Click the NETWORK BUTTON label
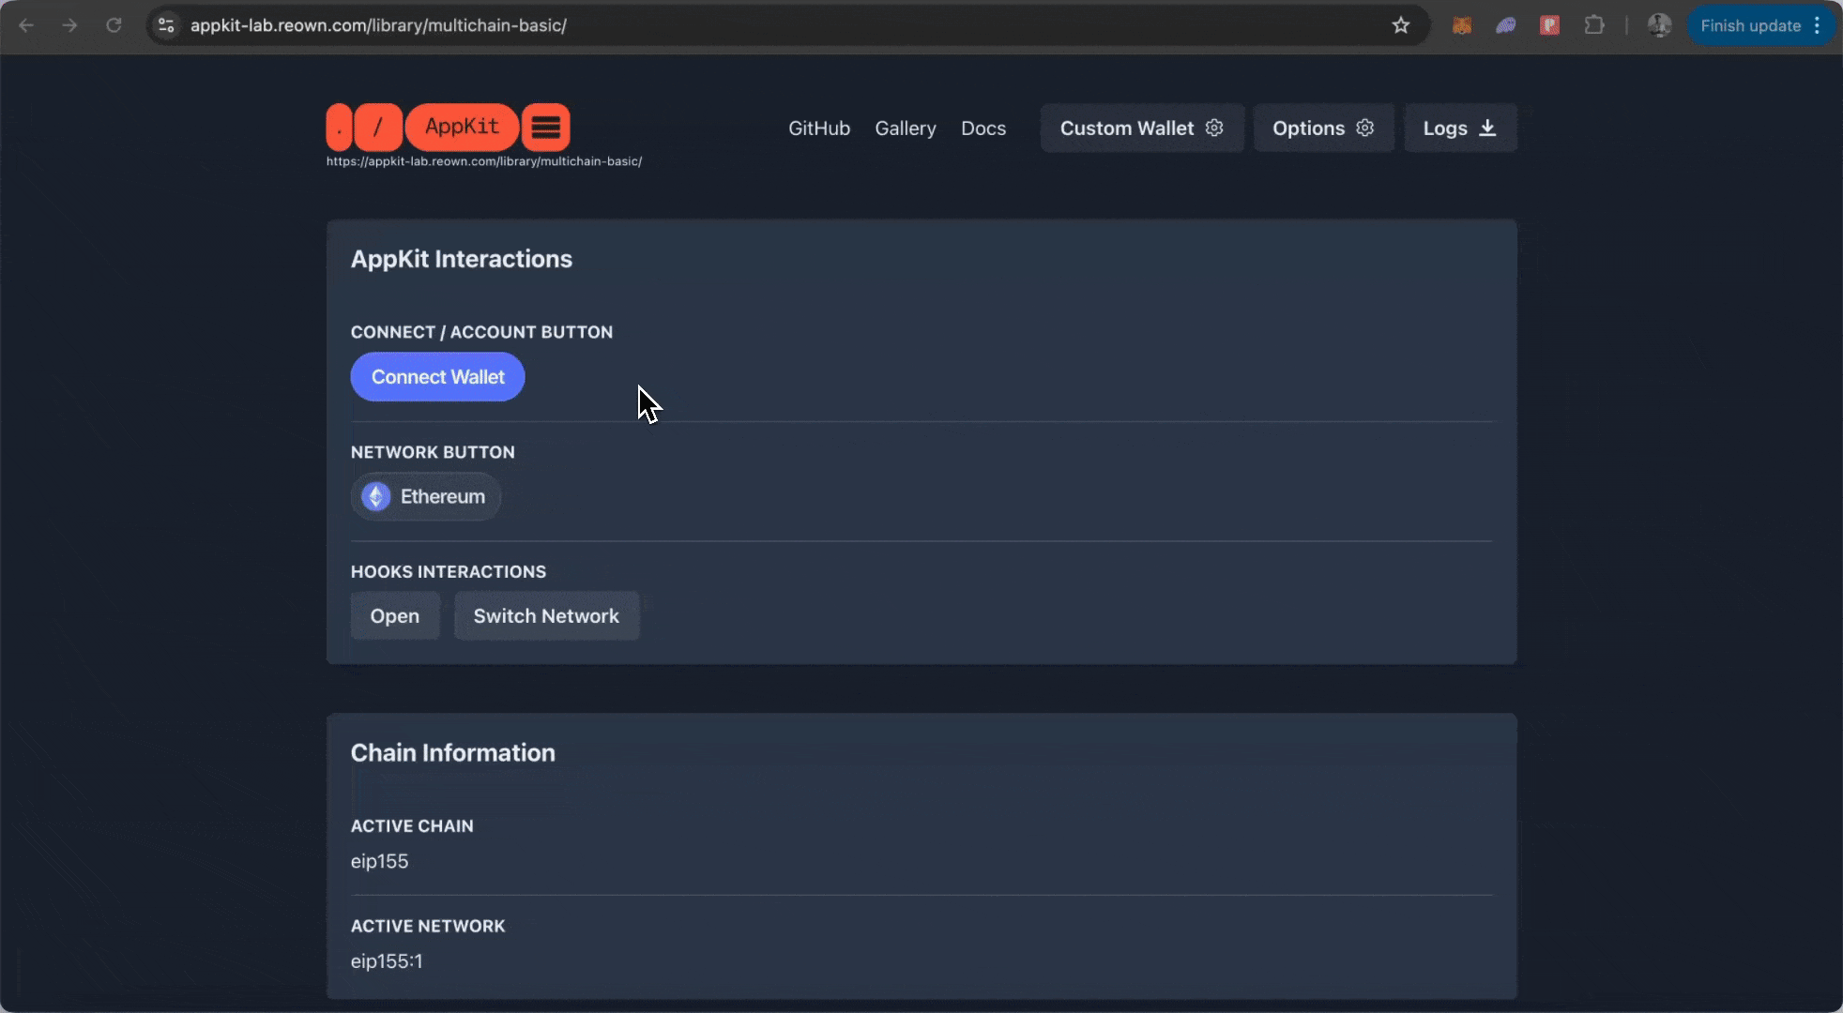Screen dimensions: 1843x1013 433,452
